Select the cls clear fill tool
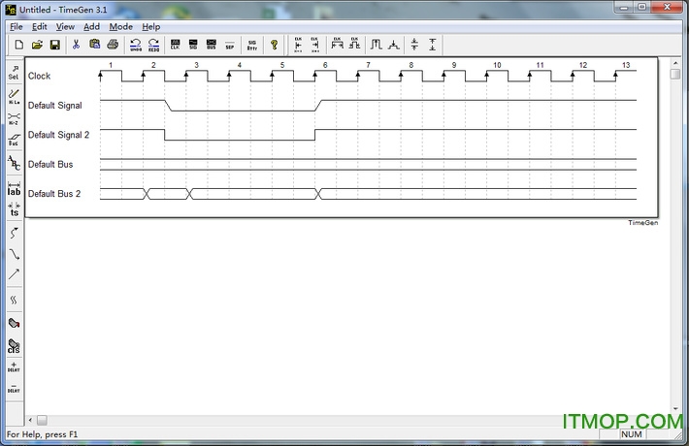Screen dimensions: 689x446 tap(14, 346)
